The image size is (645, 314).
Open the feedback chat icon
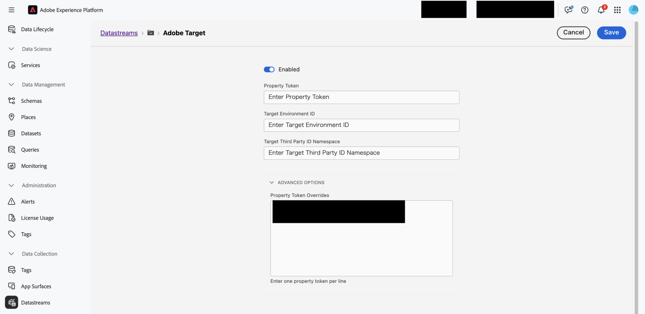[568, 10]
